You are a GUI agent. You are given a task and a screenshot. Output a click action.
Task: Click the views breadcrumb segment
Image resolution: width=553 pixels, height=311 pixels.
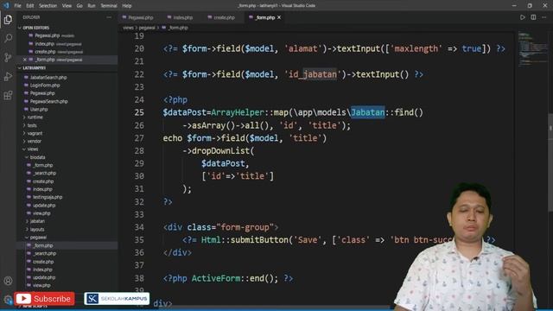(x=128, y=28)
